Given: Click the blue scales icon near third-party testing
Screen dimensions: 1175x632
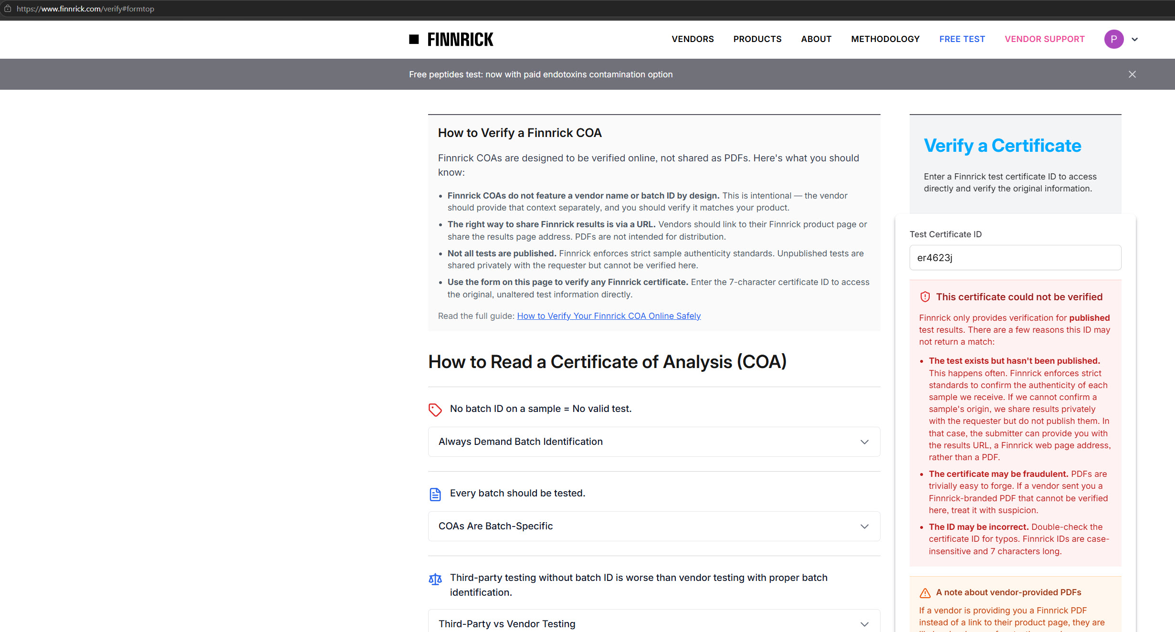Looking at the screenshot, I should (435, 579).
